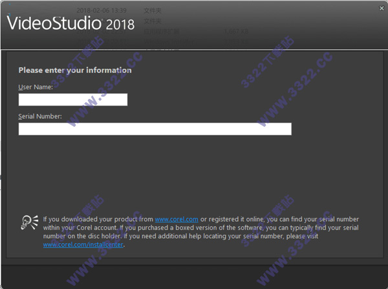
Task: Click the 'User Name:' label
Action: [x=36, y=87]
